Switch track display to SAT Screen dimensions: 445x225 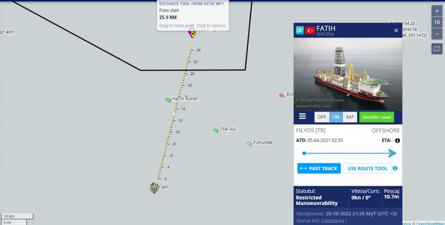click(350, 117)
